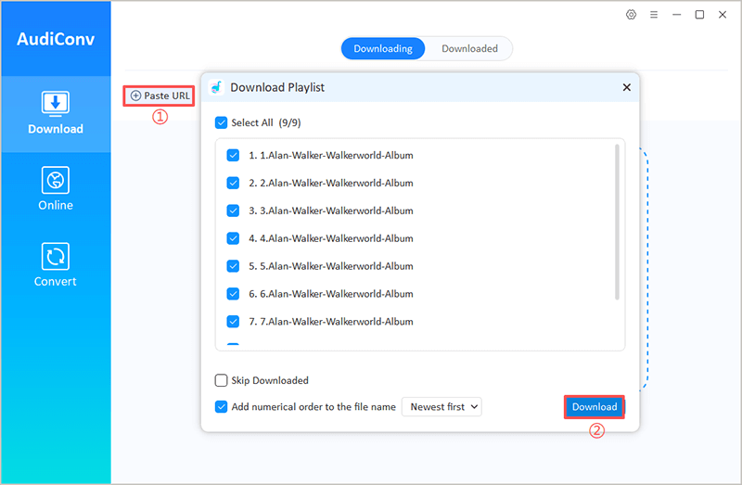Enable the Skip Downloaded checkbox
This screenshot has width=742, height=485.
[221, 380]
